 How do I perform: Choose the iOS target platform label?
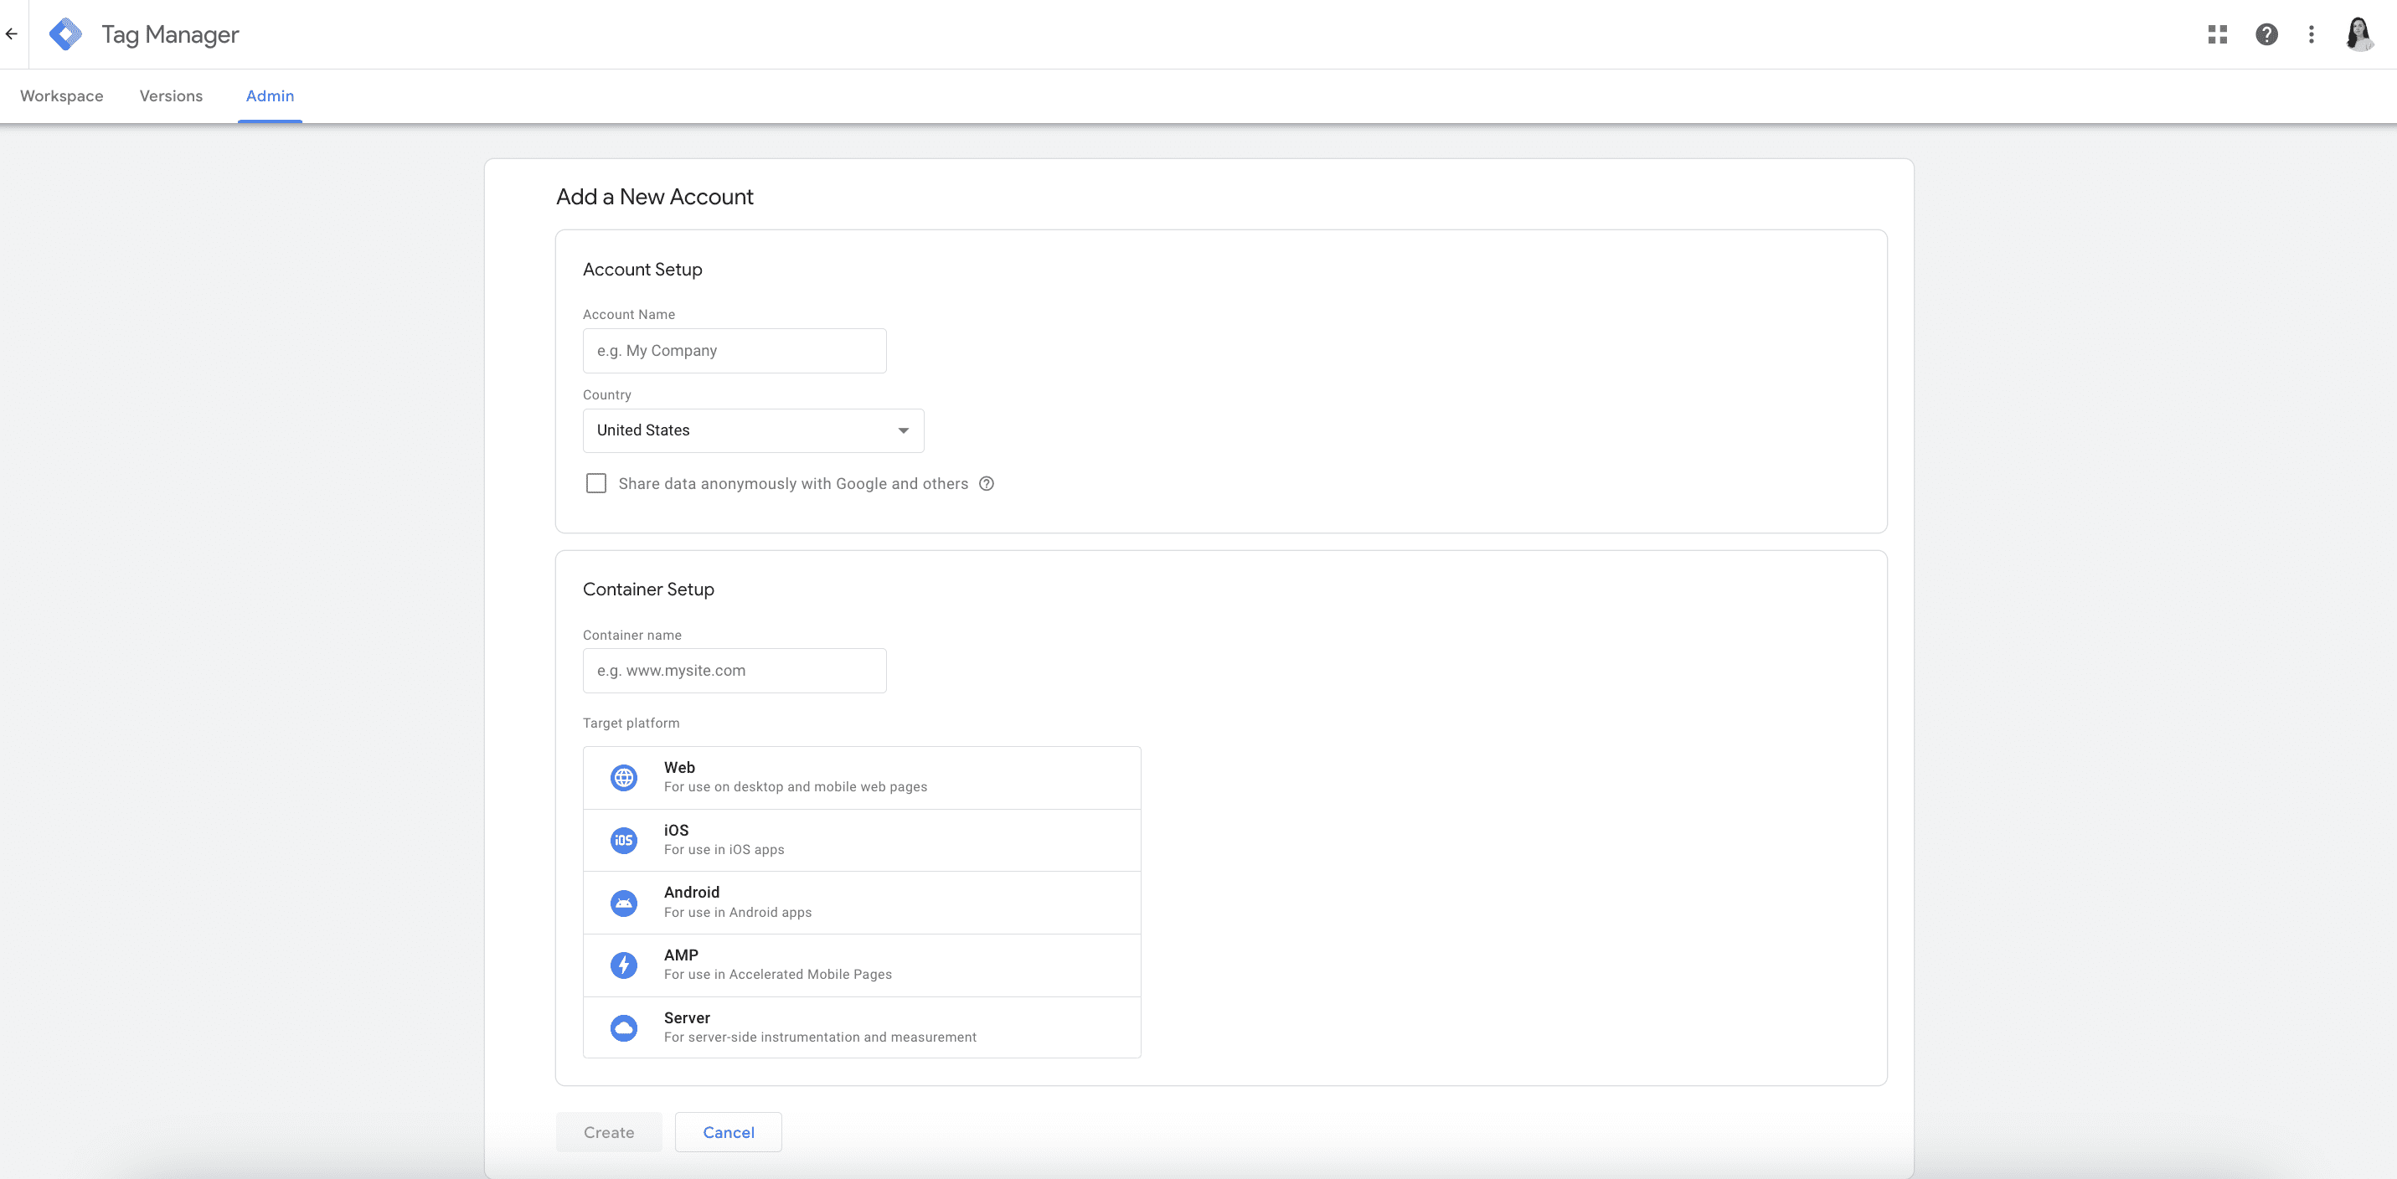click(677, 830)
